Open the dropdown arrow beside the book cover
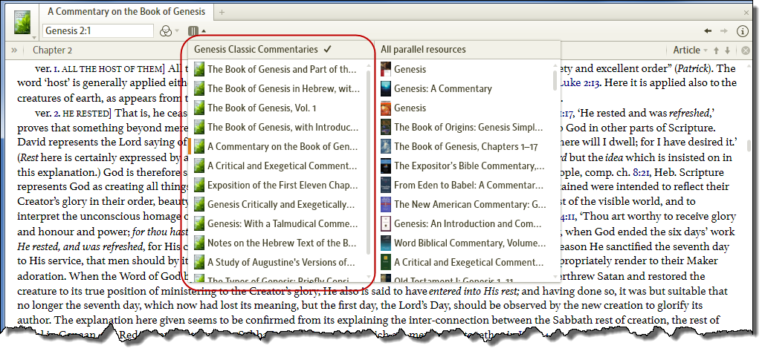Image resolution: width=765 pixels, height=357 pixels. coord(33,37)
